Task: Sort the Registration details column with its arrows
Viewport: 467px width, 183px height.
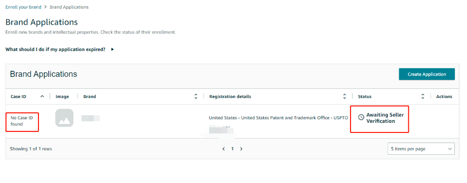Action: pos(344,96)
